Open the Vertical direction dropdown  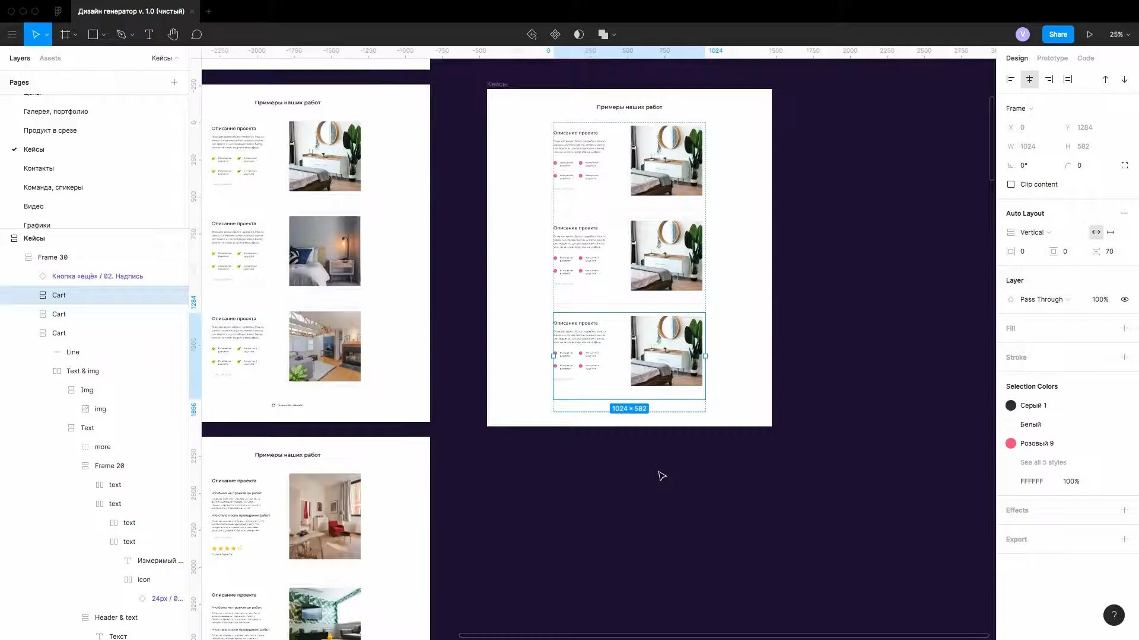pyautogui.click(x=1035, y=232)
